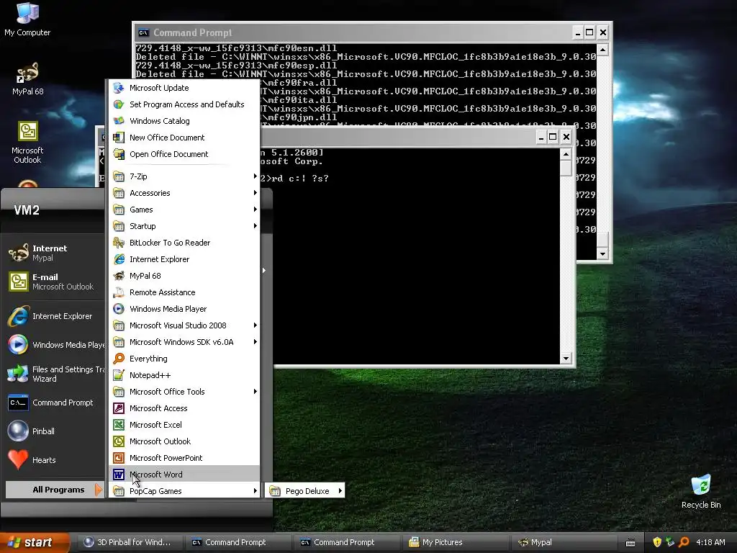Launch Windows Media Player from All Programs list
The height and width of the screenshot is (553, 737).
(184, 308)
